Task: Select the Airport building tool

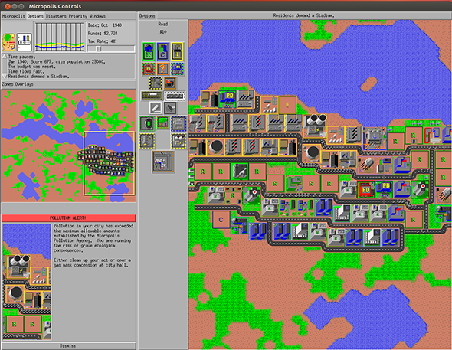Action: pos(163,162)
